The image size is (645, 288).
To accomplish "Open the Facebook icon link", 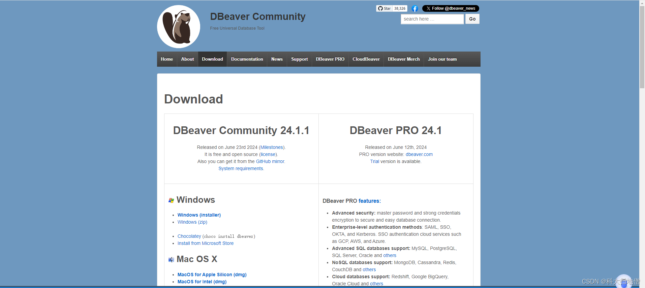I will click(x=415, y=9).
